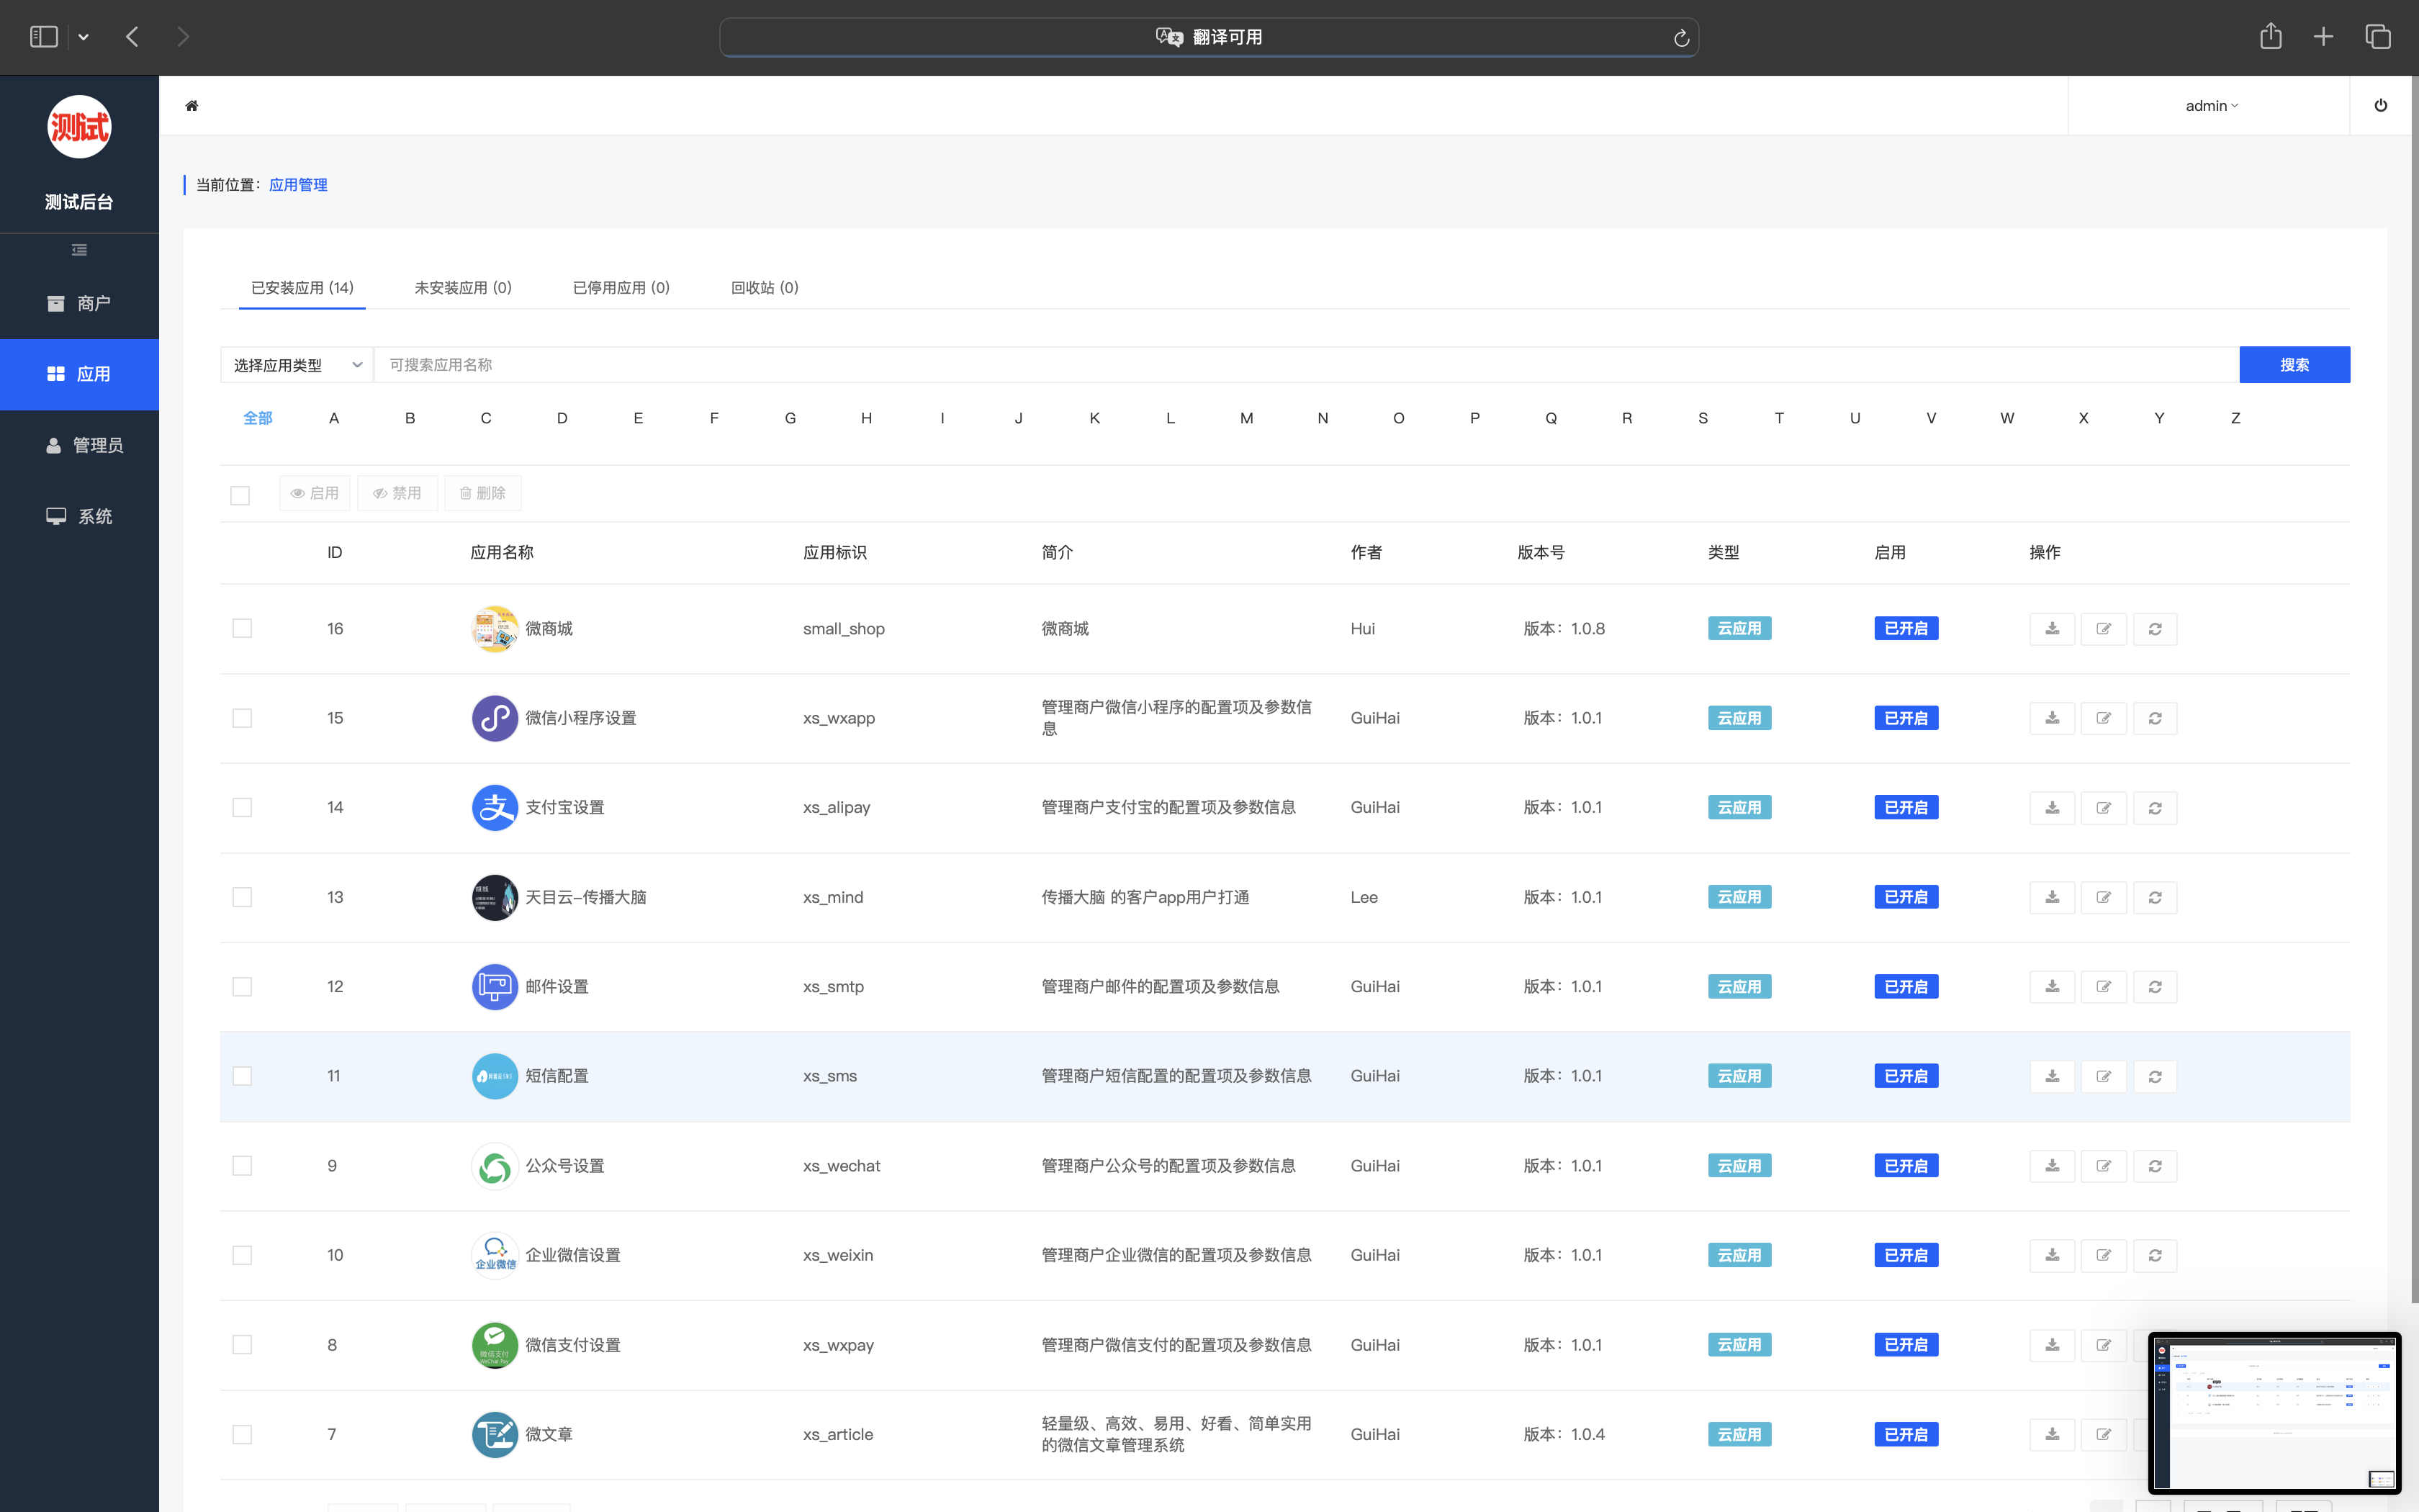2419x1512 pixels.
Task: Expand the admin user menu
Action: pyautogui.click(x=2211, y=106)
